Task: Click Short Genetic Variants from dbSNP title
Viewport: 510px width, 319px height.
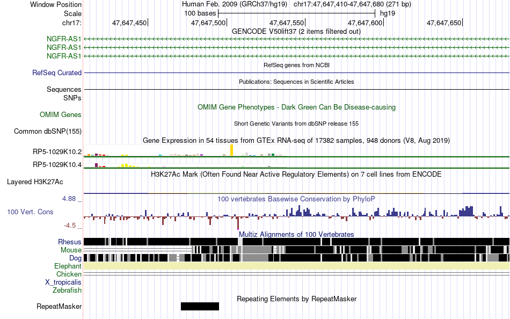Action: (296, 124)
